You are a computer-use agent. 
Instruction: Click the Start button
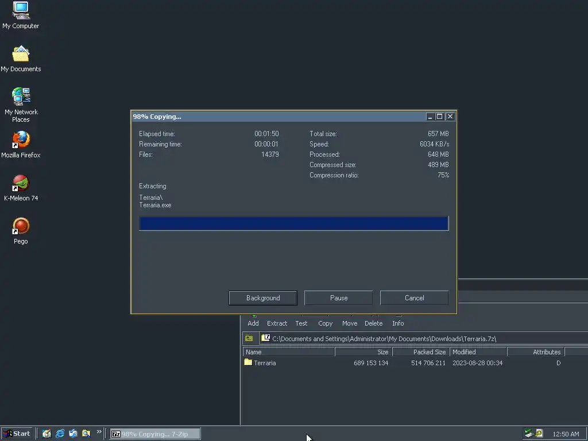tap(17, 434)
